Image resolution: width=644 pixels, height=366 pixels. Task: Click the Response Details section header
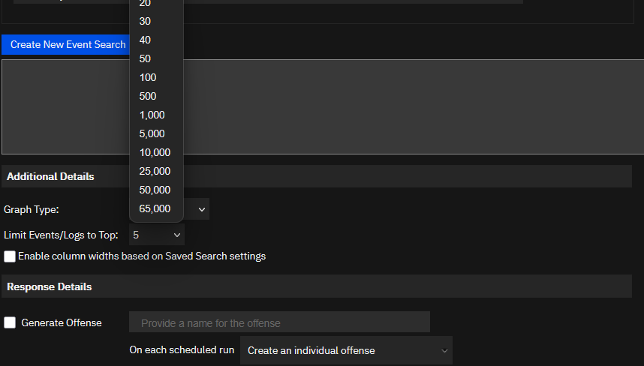(316, 286)
